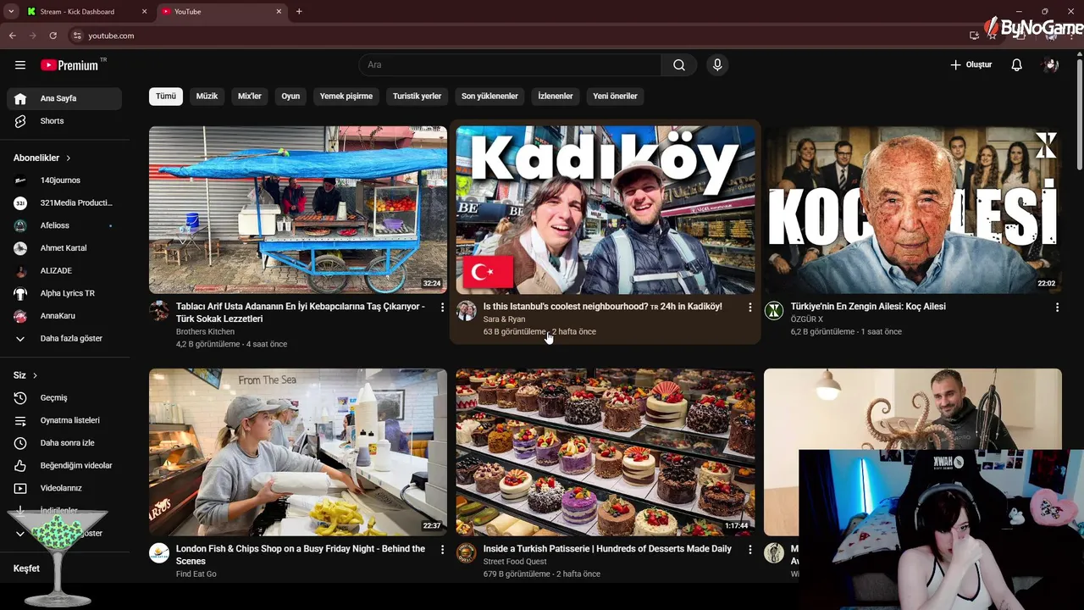
Task: Open the Turkish patisserie video thumbnail
Action: coord(606,452)
